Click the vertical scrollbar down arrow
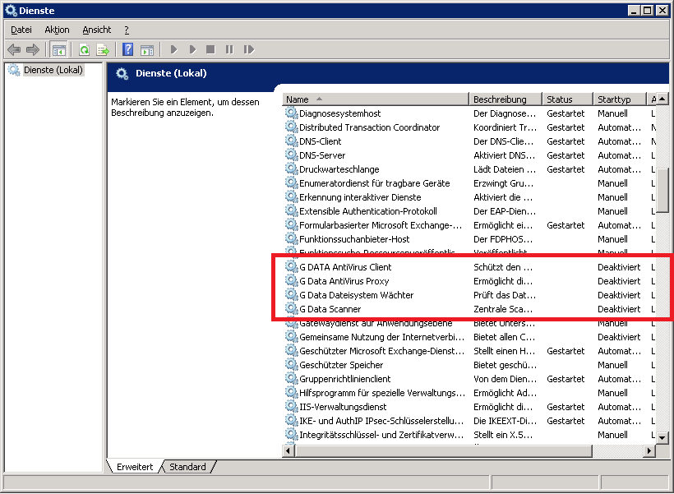This screenshot has height=494, width=674. (662, 438)
